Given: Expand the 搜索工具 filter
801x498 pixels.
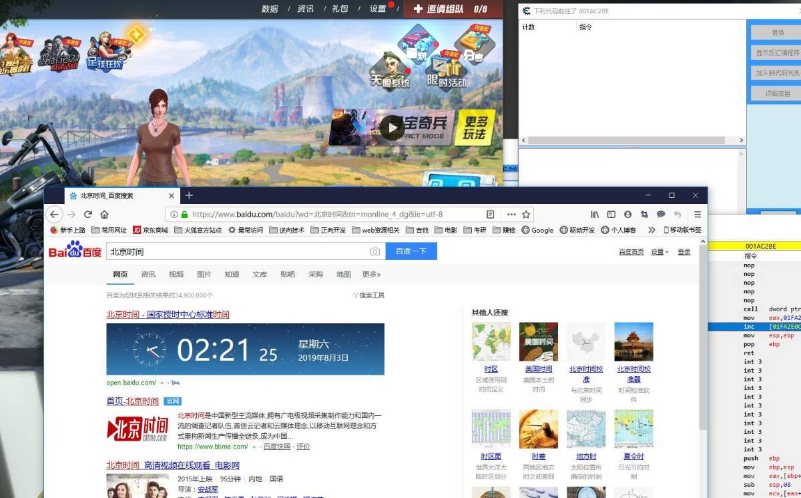Looking at the screenshot, I should (368, 295).
